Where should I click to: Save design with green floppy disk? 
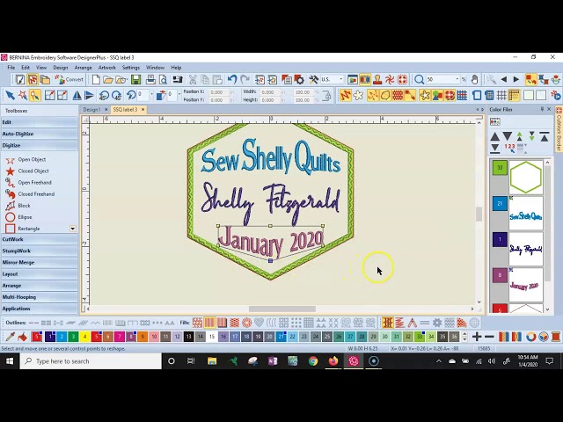pyautogui.click(x=135, y=79)
